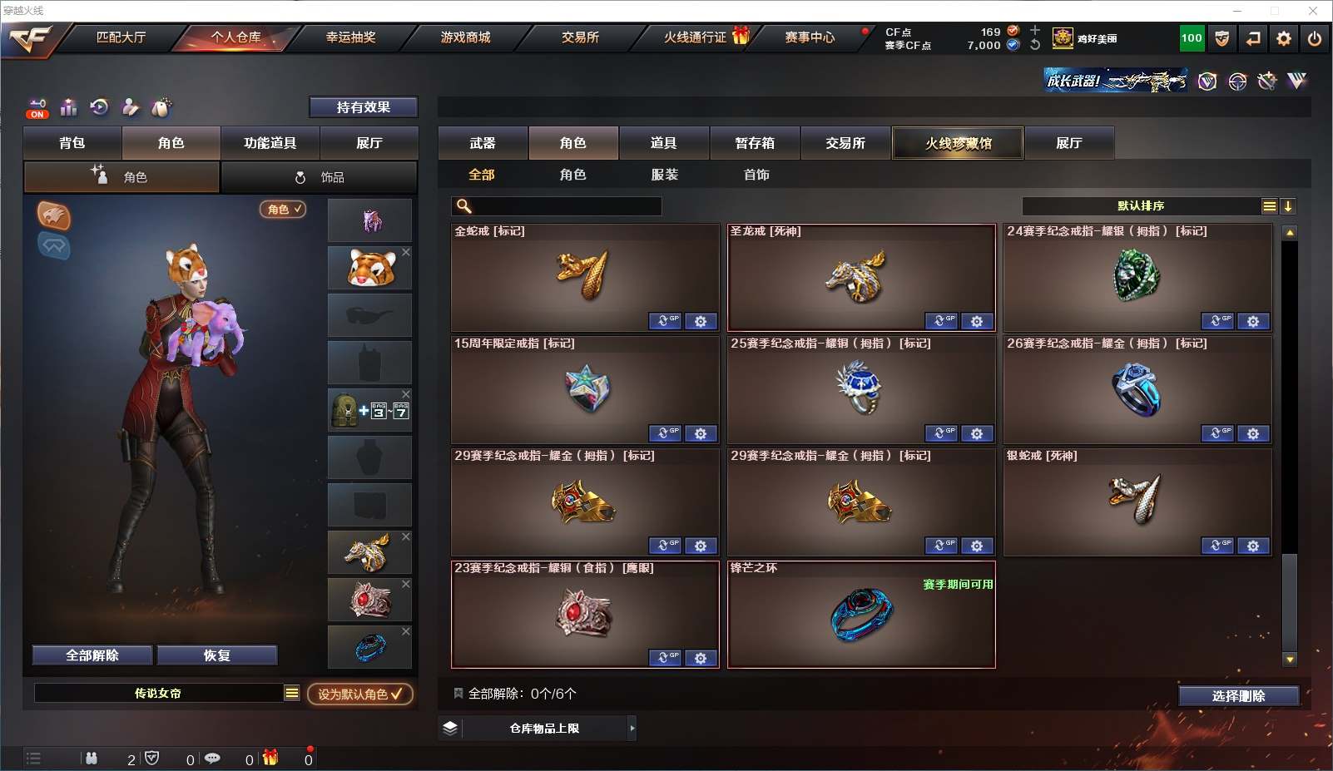Click the 选择删除 button

click(x=1238, y=696)
